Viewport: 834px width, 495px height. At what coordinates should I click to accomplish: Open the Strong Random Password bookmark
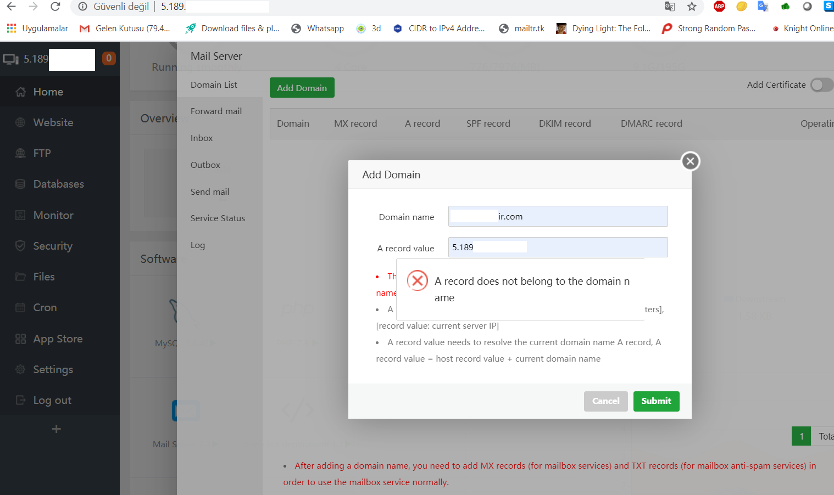click(x=709, y=29)
